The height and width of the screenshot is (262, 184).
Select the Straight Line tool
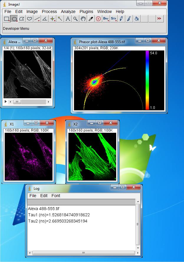click(37, 19)
